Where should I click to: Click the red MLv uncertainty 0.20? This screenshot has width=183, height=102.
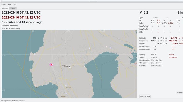(x=170, y=23)
